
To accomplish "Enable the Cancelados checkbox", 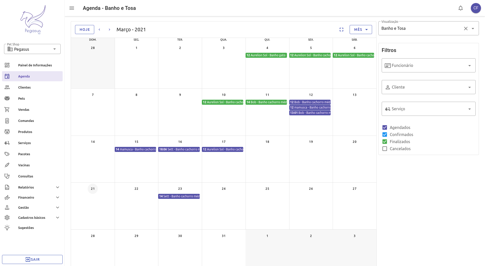I will pyautogui.click(x=385, y=149).
